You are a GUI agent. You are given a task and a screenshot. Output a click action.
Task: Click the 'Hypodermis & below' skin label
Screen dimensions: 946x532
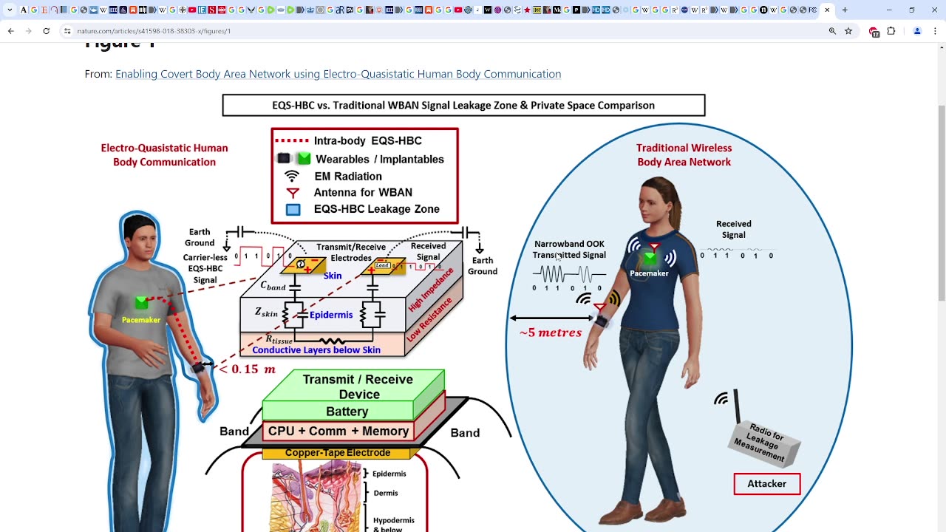coord(393,524)
